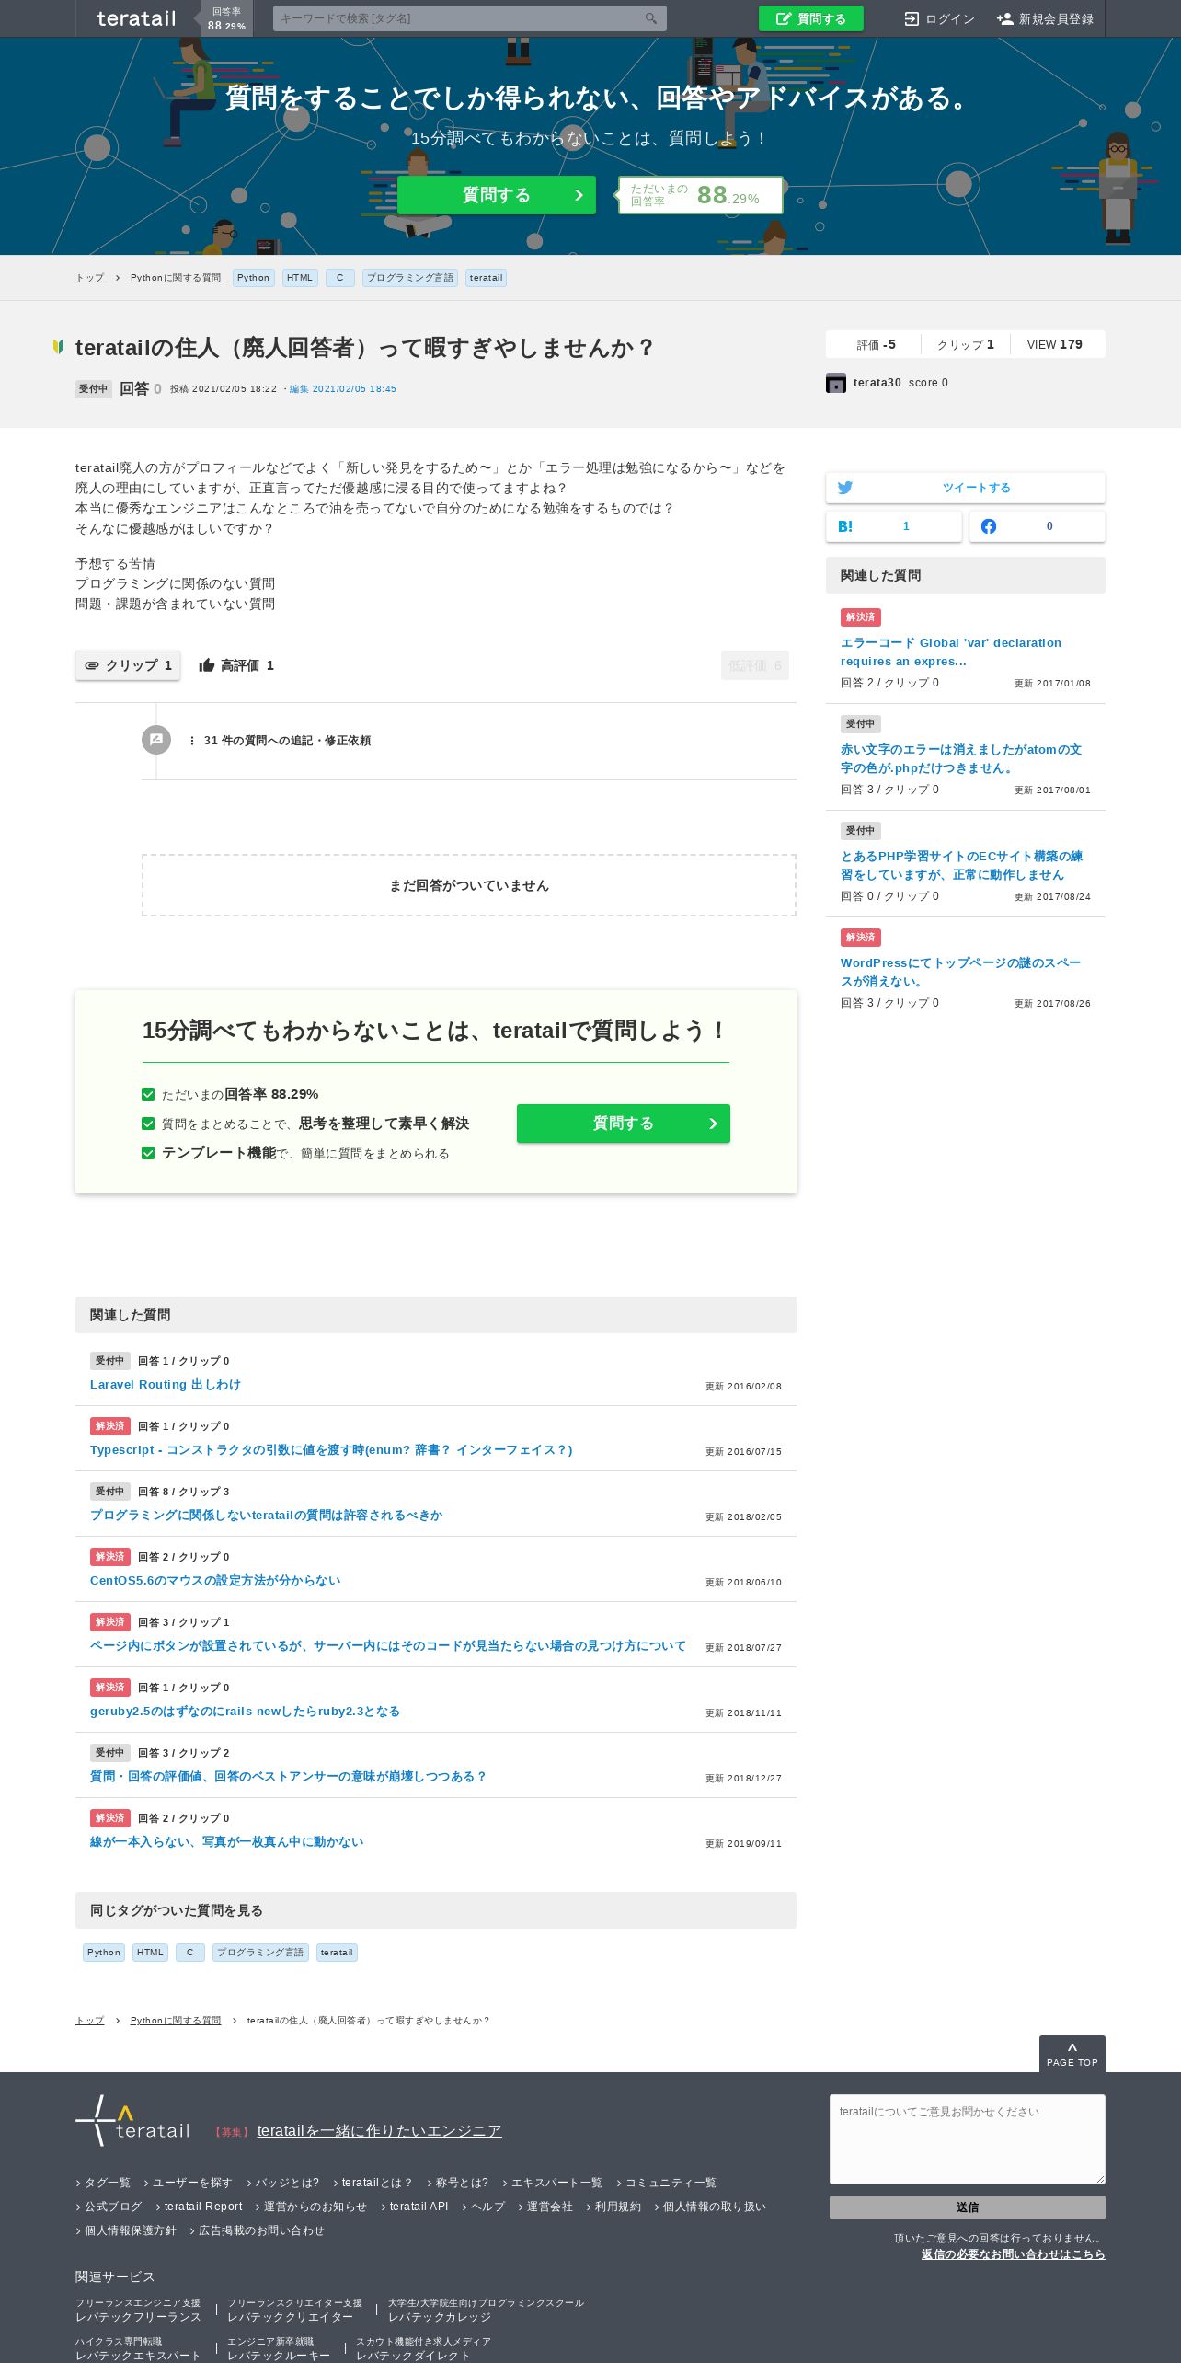
Task: Click the search magnifier icon
Action: click(x=651, y=18)
